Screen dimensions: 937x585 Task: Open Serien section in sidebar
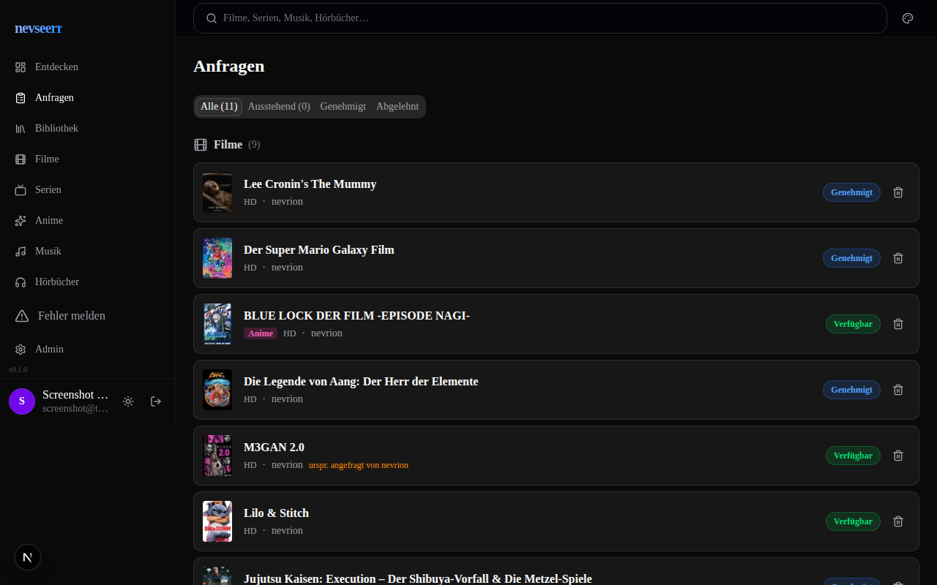click(x=87, y=190)
